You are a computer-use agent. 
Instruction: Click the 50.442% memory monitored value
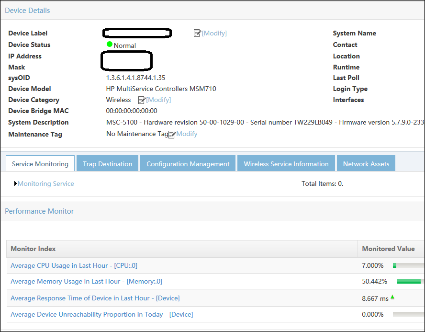(x=375, y=281)
